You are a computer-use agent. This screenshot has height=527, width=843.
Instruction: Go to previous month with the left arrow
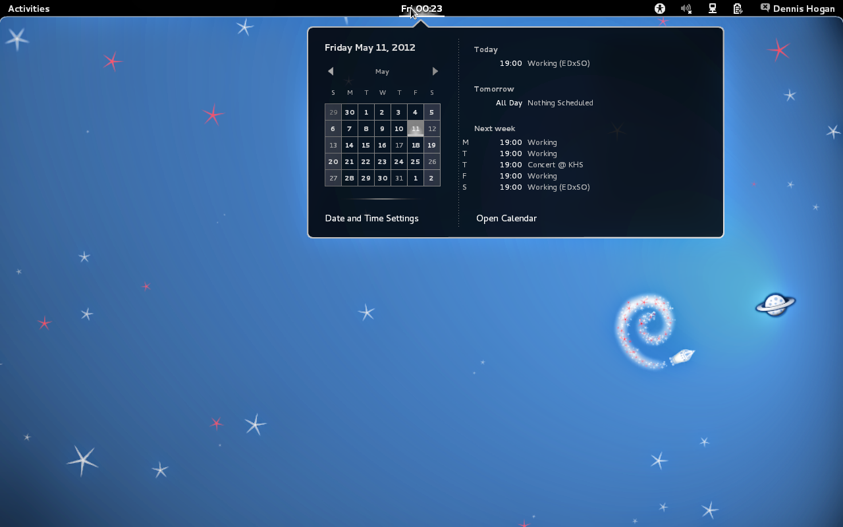tap(330, 71)
